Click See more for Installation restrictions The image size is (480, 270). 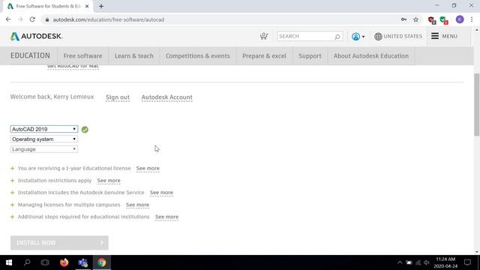[x=109, y=181]
